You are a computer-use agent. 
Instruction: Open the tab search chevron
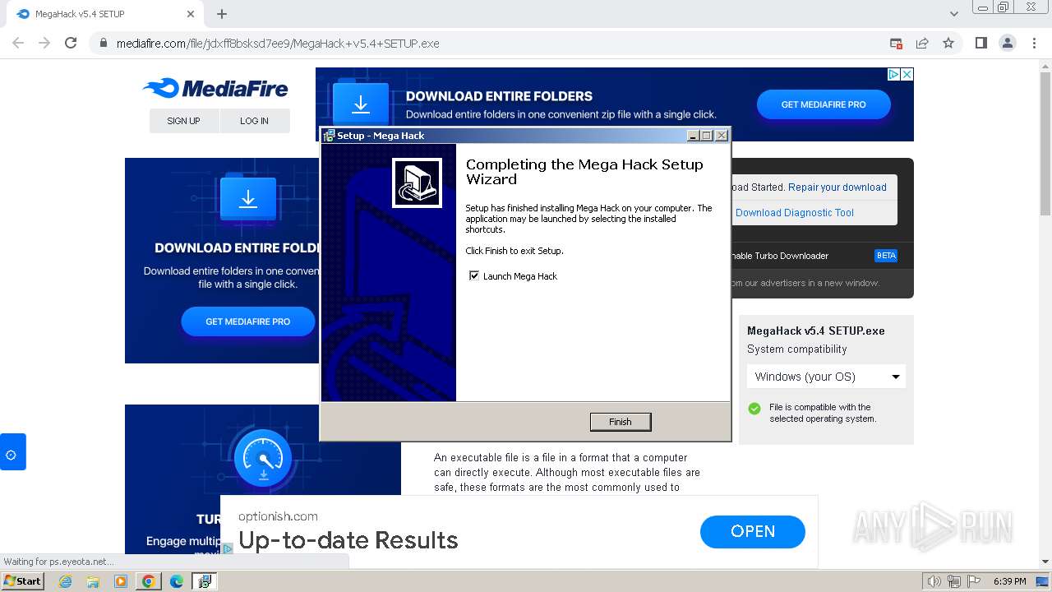click(x=953, y=14)
